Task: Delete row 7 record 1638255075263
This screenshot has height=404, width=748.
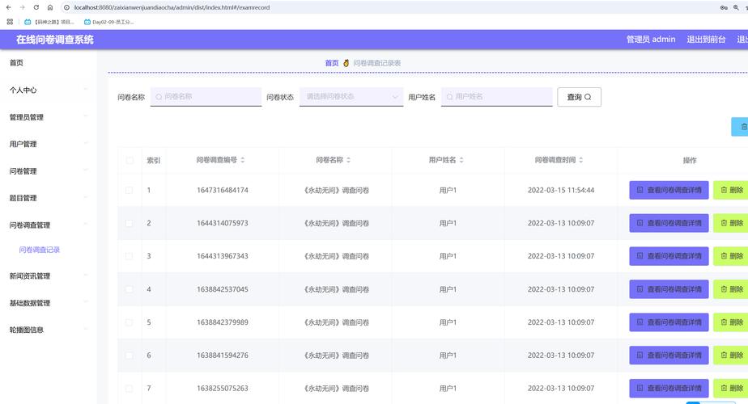Action: click(x=731, y=389)
